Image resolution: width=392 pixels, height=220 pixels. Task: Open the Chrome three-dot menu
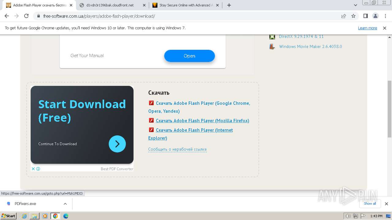(385, 16)
